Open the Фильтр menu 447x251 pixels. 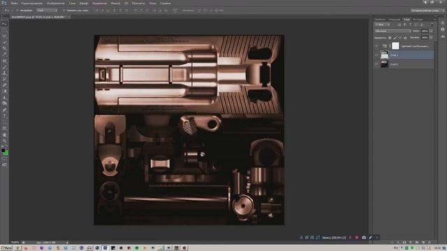pyautogui.click(x=115, y=3)
